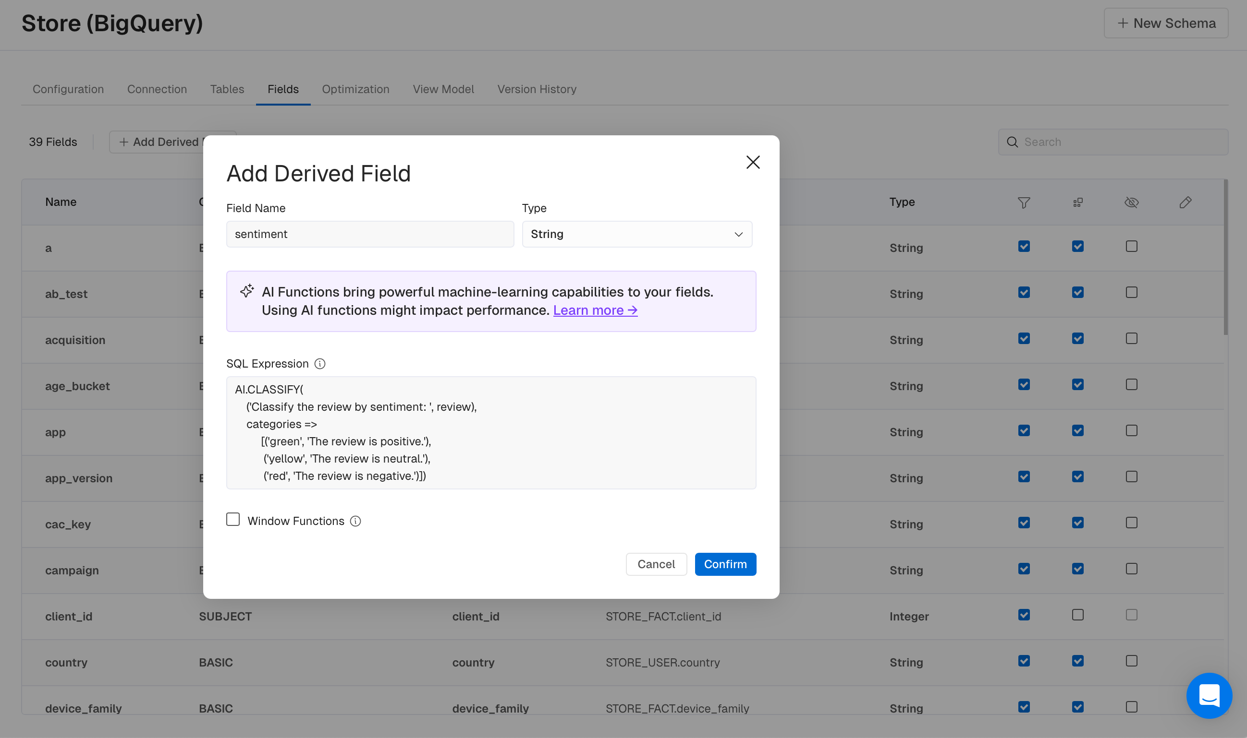This screenshot has width=1247, height=738.
Task: Uncheck filter checkbox for client_id row
Action: click(1024, 615)
